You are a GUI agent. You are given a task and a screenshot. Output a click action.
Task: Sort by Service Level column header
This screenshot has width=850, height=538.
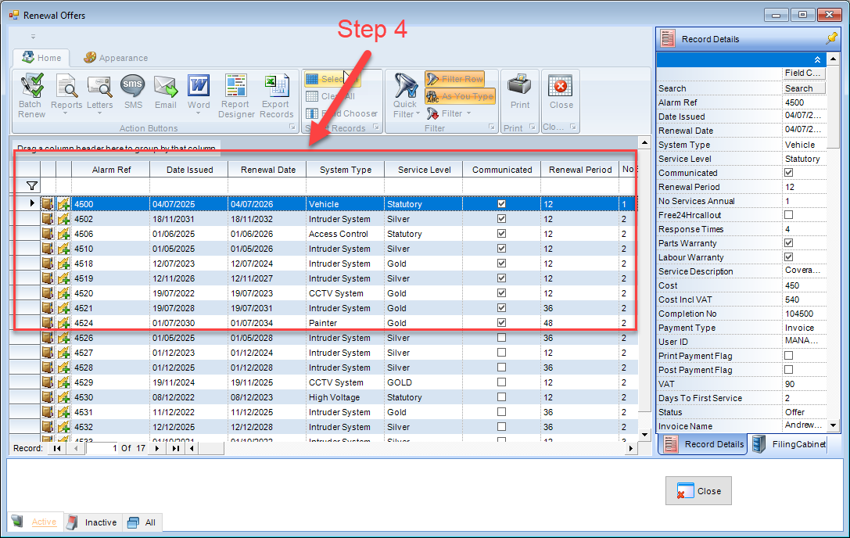pyautogui.click(x=424, y=170)
